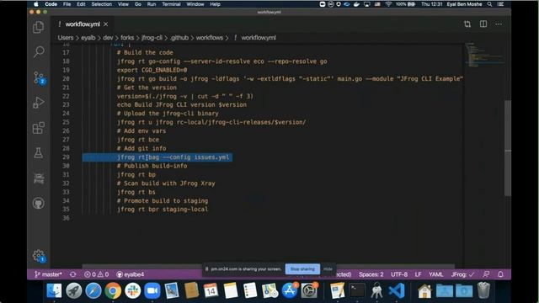Click the master branch in status bar
The width and height of the screenshot is (539, 303).
pos(49,274)
